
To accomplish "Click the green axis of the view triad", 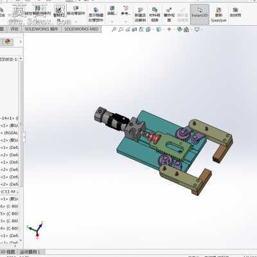I will (x=31, y=228).
